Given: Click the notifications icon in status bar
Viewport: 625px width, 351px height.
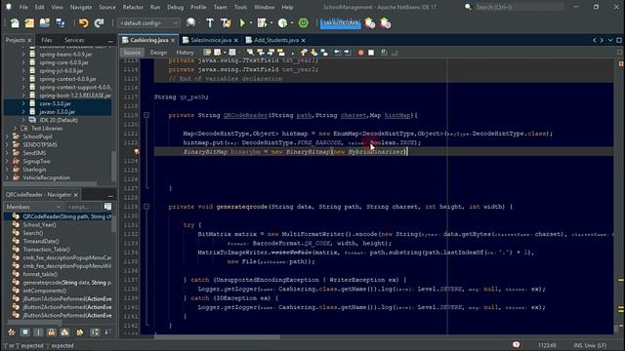Looking at the screenshot, I should click(x=517, y=344).
